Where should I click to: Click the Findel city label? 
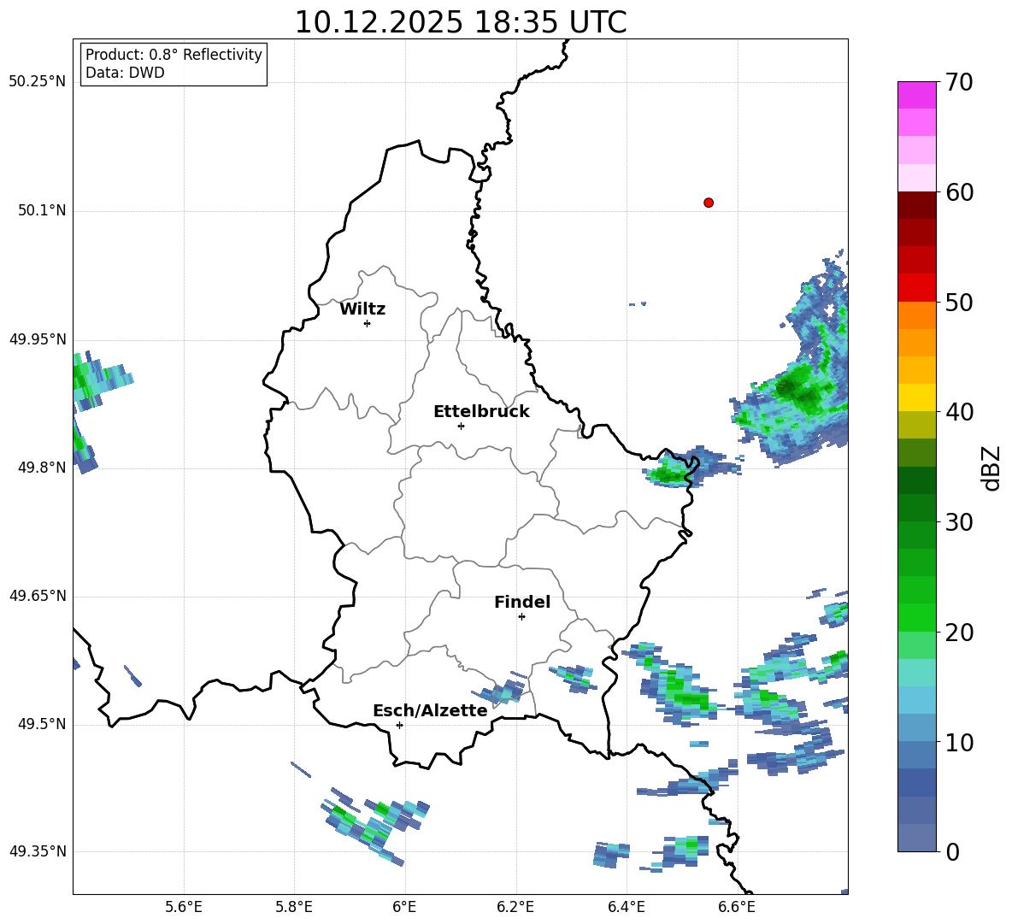tap(521, 602)
